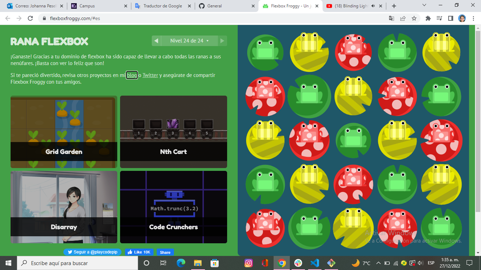This screenshot has width=481, height=270.
Task: Open the Google Translate icon in address bar
Action: [x=391, y=18]
